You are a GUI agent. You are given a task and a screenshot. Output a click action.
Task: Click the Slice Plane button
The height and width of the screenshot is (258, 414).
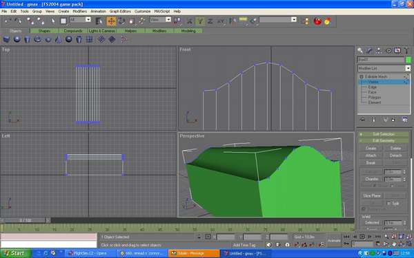click(372, 195)
